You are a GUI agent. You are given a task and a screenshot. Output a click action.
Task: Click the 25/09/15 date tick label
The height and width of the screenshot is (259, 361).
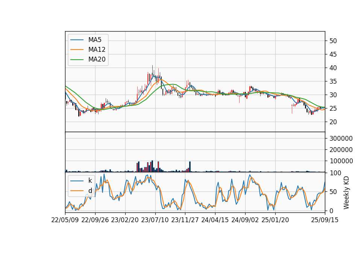coord(325,220)
